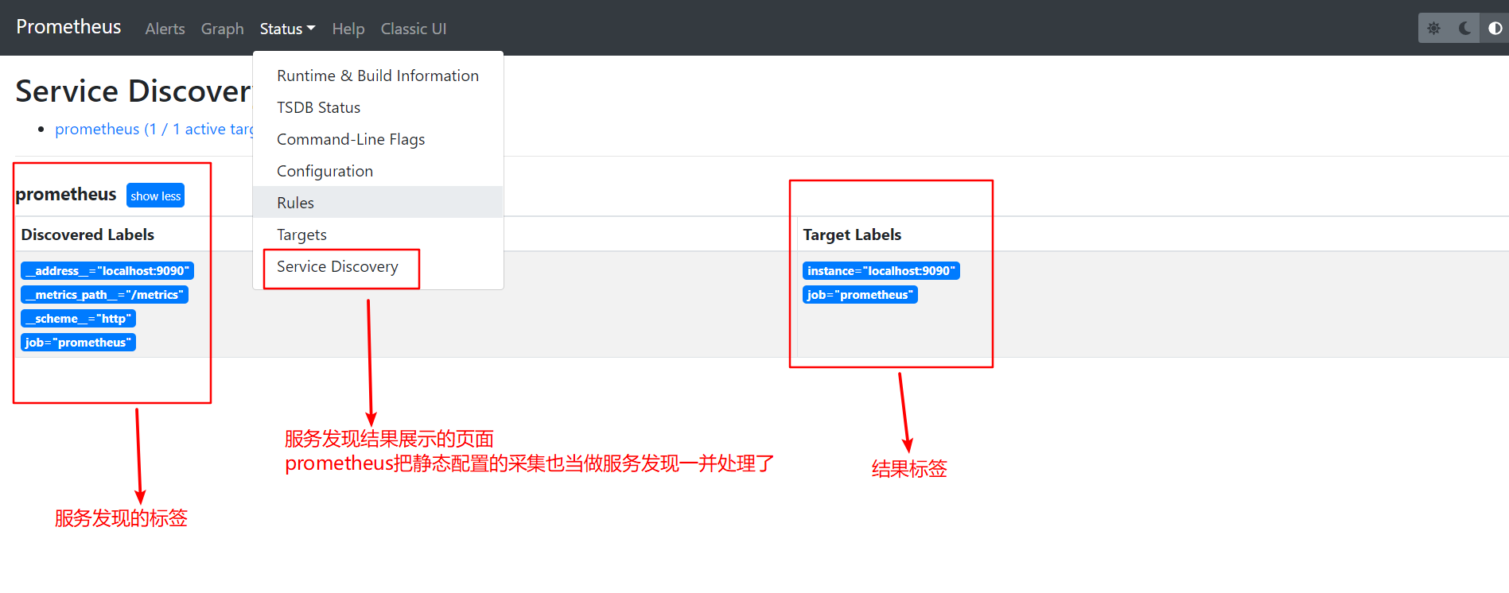Open Targets page from Status menu
This screenshot has width=1509, height=593.
[x=378, y=234]
